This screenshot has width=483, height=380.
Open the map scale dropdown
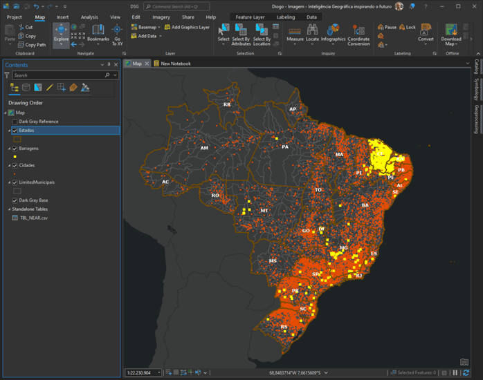coord(159,372)
